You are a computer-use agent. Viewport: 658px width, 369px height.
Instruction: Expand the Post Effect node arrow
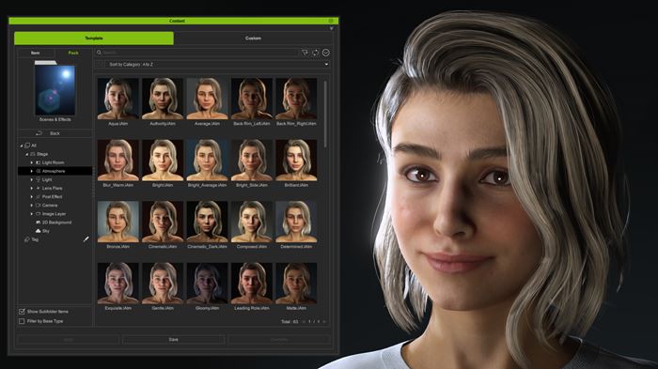tap(31, 196)
